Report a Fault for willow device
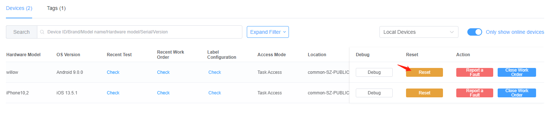The height and width of the screenshot is (137, 549). click(x=475, y=72)
